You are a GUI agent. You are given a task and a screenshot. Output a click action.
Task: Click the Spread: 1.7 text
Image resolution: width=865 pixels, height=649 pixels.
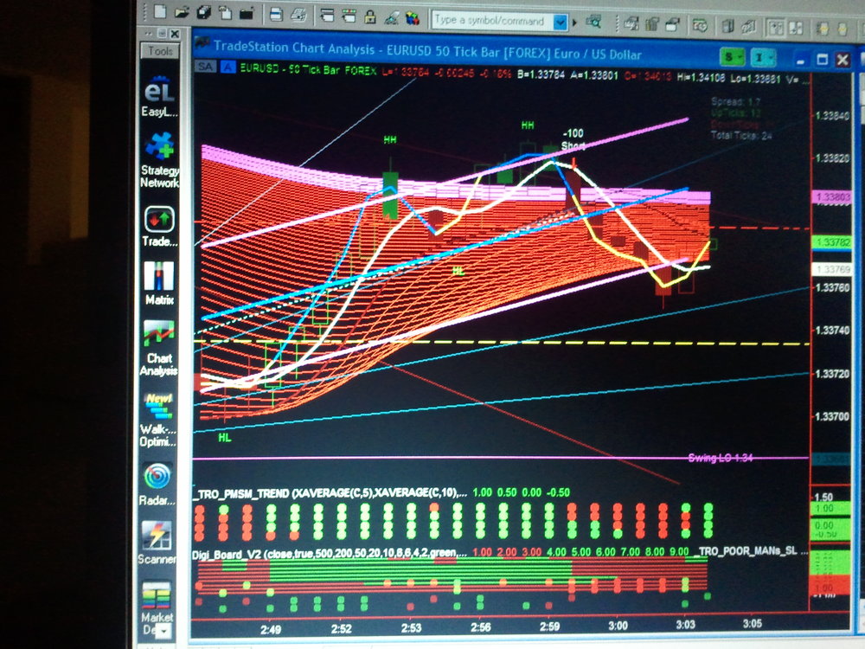tap(736, 101)
